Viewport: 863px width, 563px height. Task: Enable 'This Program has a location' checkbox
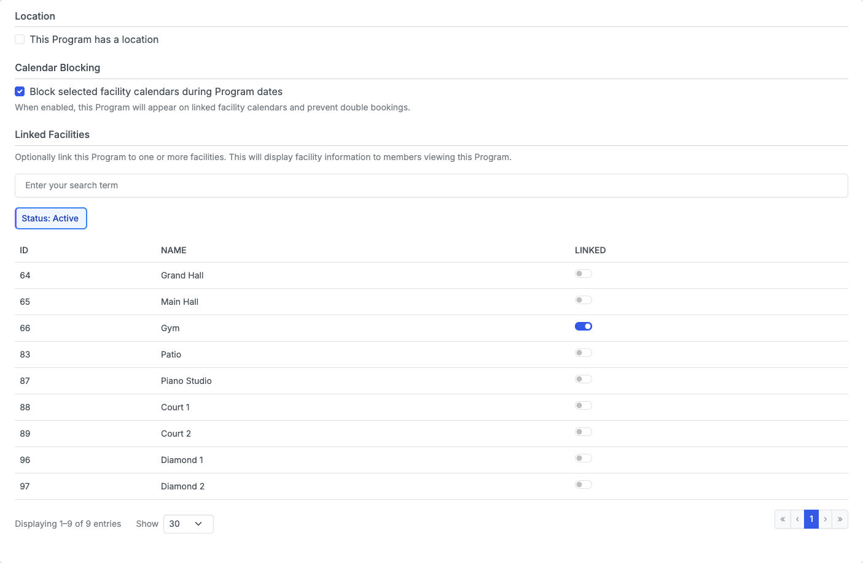click(x=20, y=39)
